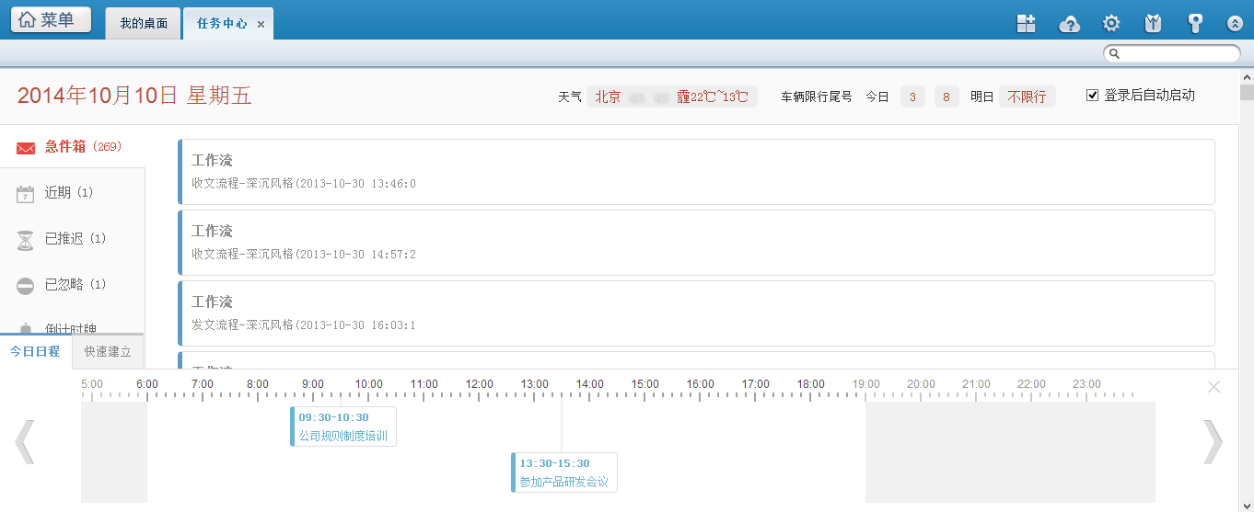This screenshot has width=1254, height=512.
Task: Open workflow item 收文流程 13:46:0
Action: [x=696, y=172]
